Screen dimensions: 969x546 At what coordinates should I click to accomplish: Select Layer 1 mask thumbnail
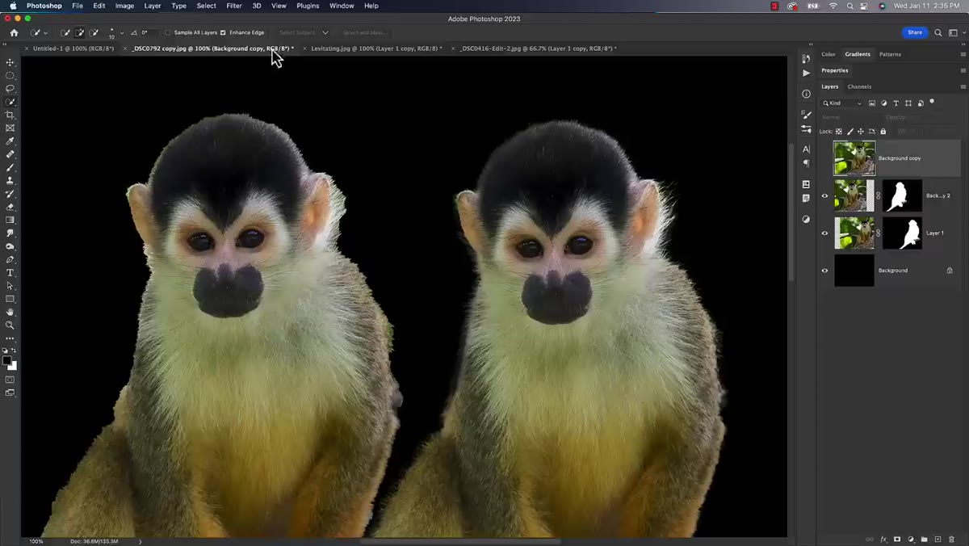902,233
